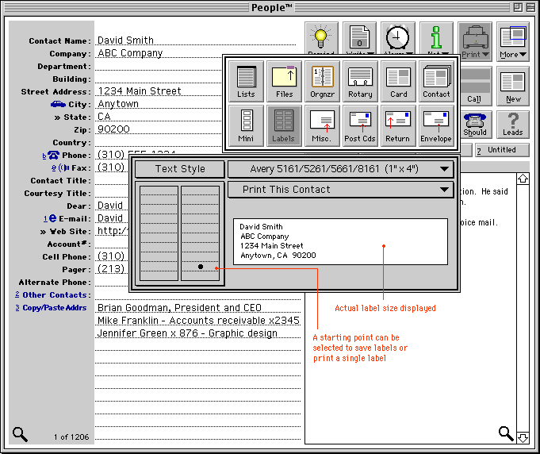Click the Copy/Paste Addrs link
540x454 pixels.
[x=55, y=308]
